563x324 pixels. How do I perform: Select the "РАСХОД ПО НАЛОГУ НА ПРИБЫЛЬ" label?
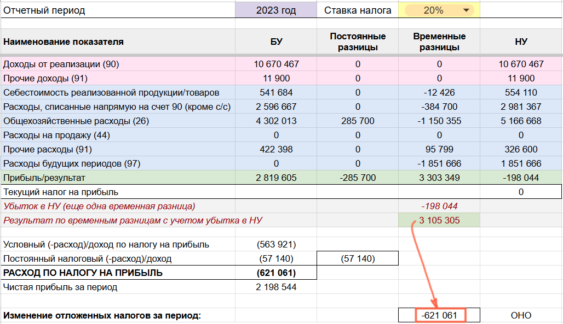(x=83, y=273)
